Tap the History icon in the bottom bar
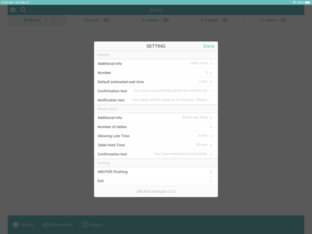The height and width of the screenshot is (234, 312). (x=85, y=224)
